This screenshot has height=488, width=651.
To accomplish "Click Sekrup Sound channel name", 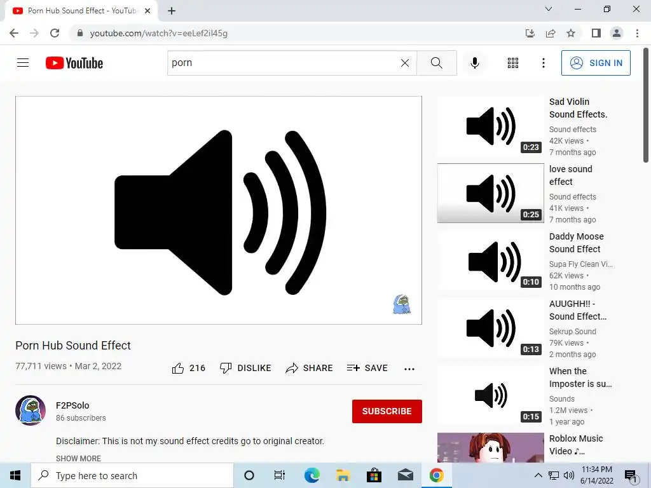I will 573,331.
